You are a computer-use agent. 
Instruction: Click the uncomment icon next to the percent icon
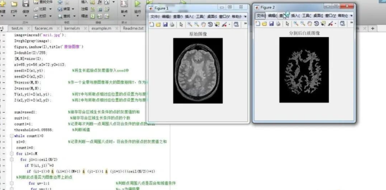[x=100, y=9]
